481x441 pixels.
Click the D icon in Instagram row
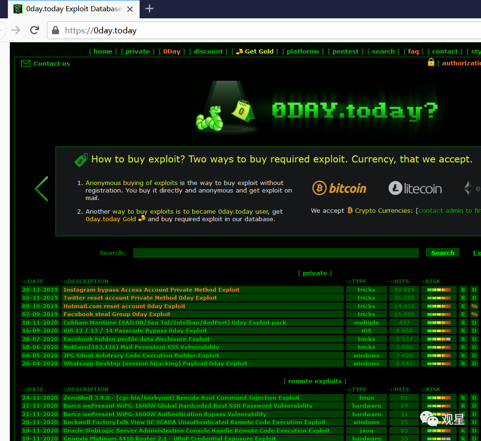coord(474,290)
